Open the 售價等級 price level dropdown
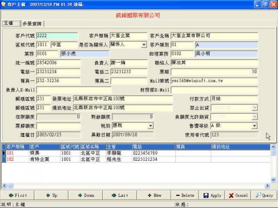The image size is (278, 208). click(x=255, y=126)
